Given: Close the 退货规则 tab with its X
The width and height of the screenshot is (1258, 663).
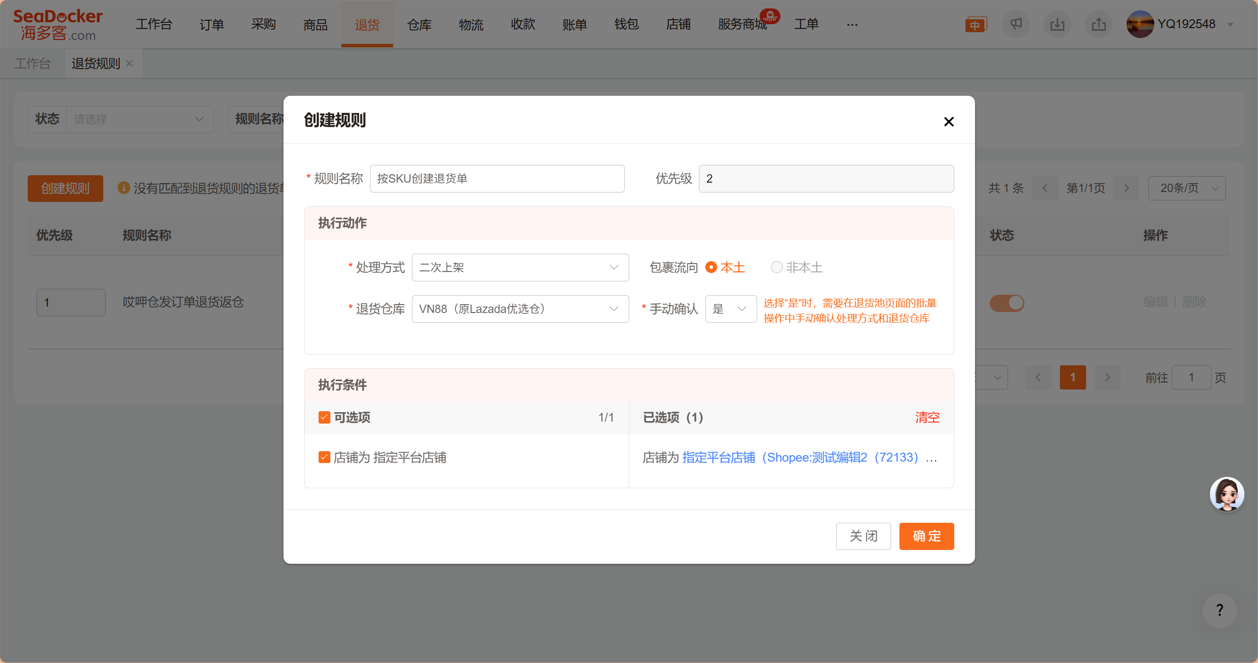Looking at the screenshot, I should click(x=129, y=63).
